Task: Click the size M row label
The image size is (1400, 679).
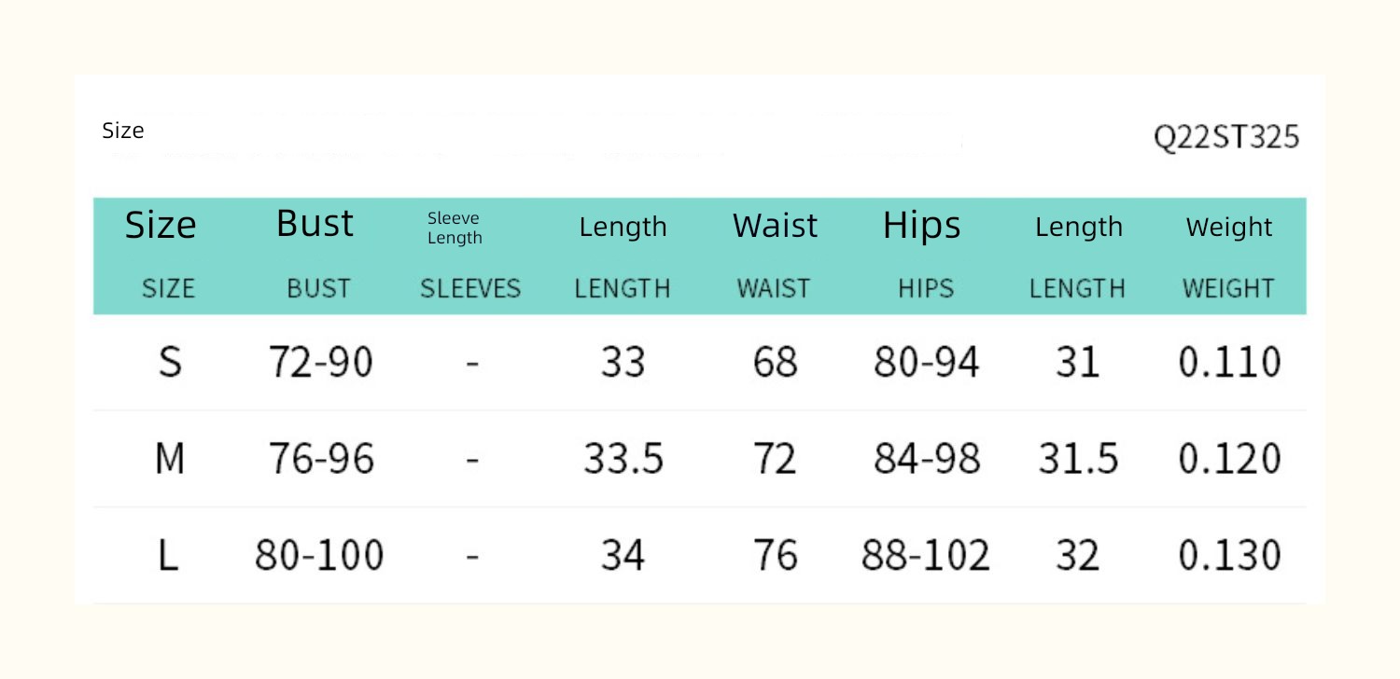Action: (x=170, y=459)
